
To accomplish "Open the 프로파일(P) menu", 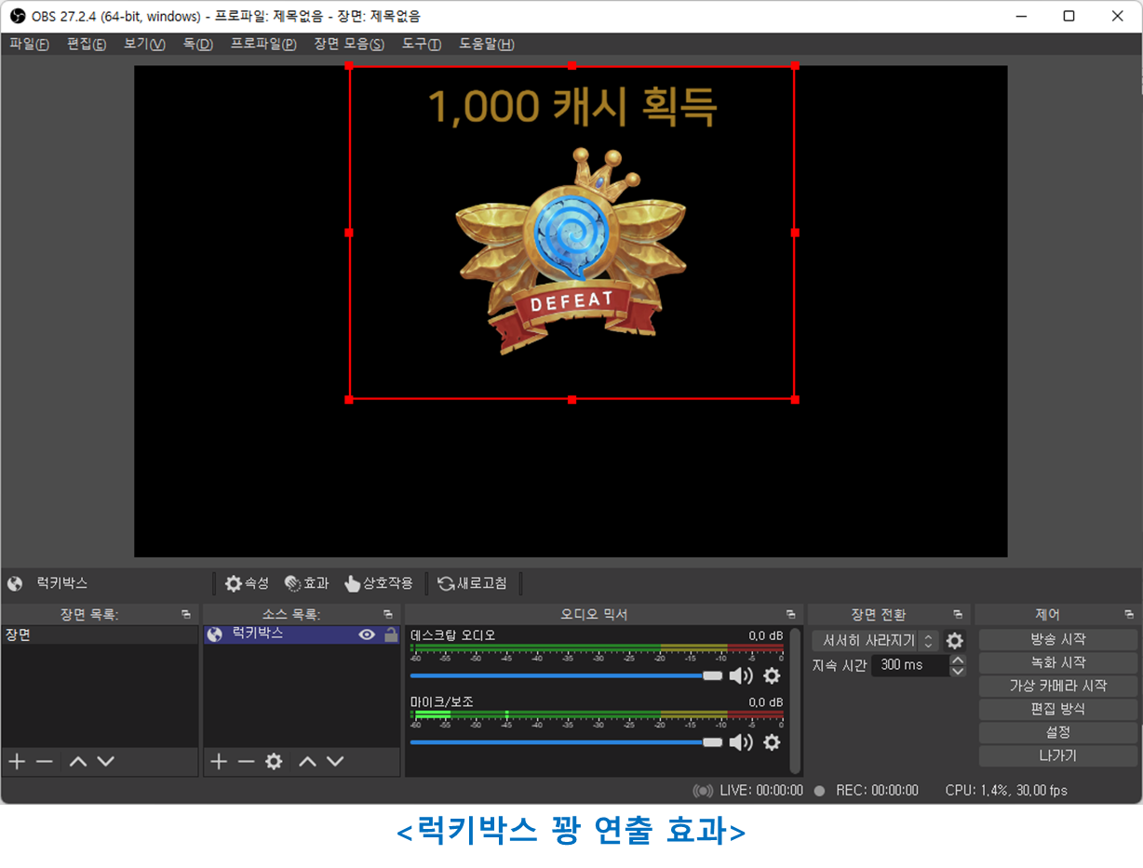I will 263,44.
